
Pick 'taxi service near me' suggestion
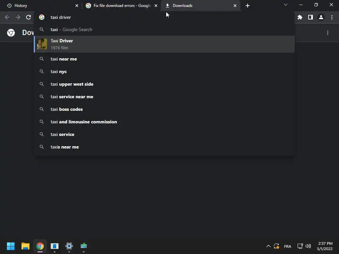pos(164,97)
